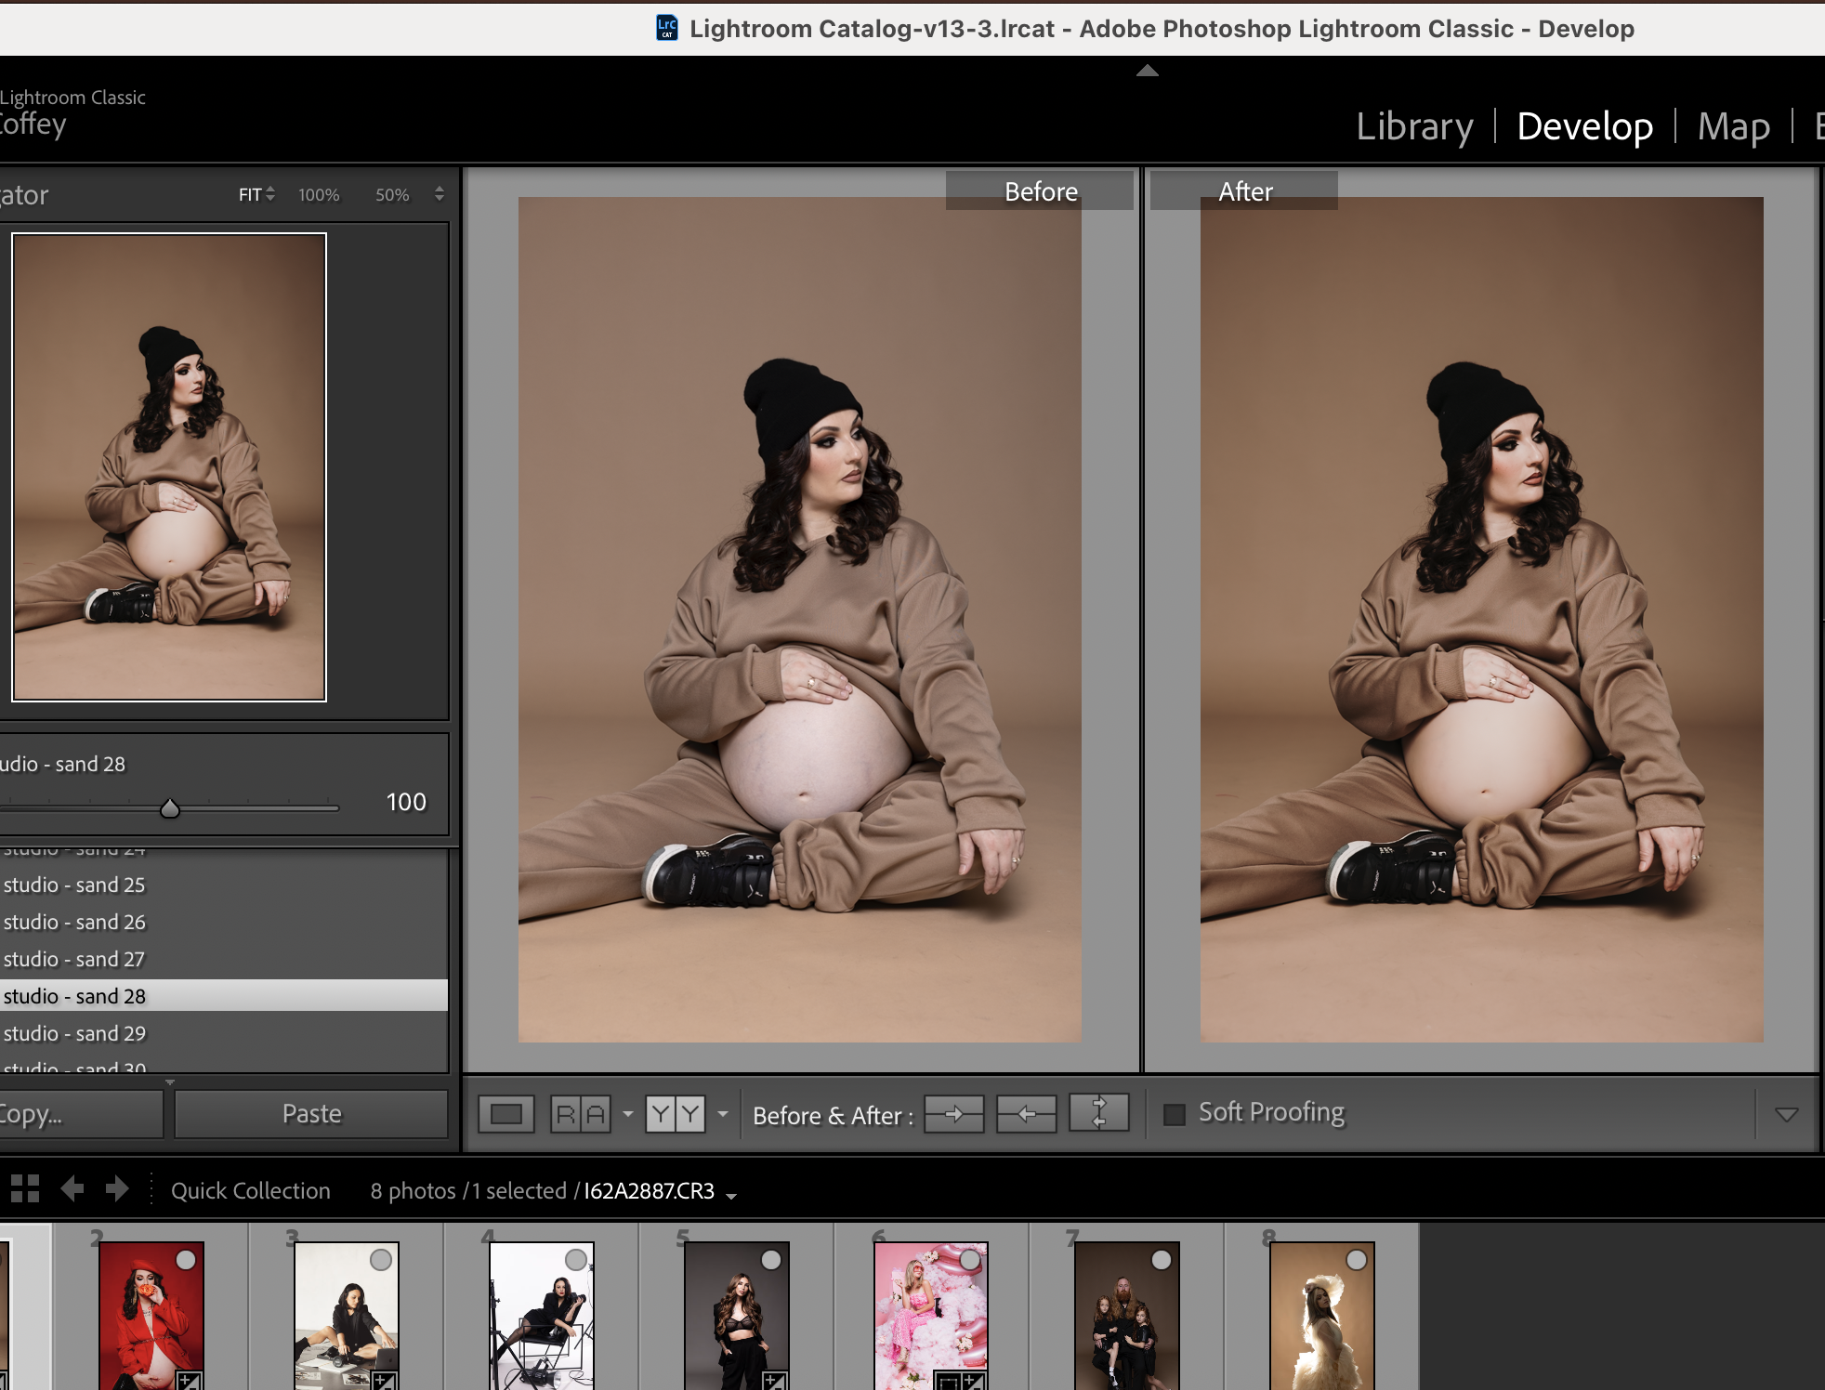1825x1390 pixels.
Task: Swap Before and After settings
Action: coord(1098,1114)
